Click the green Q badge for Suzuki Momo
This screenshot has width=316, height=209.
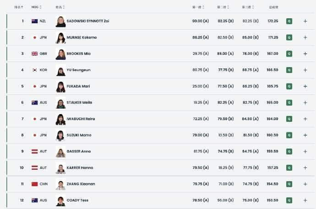click(x=289, y=135)
